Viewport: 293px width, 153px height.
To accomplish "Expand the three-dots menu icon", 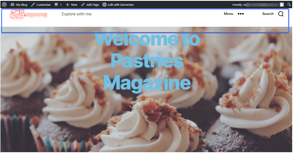I will (241, 14).
